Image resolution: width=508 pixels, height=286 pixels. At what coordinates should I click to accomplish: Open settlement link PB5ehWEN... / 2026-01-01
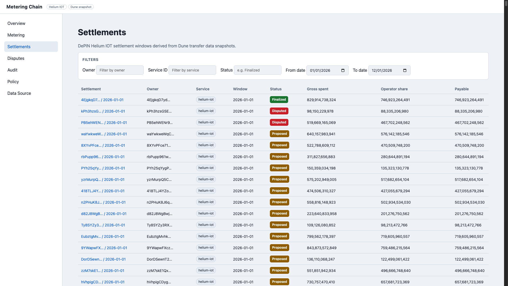click(x=104, y=123)
